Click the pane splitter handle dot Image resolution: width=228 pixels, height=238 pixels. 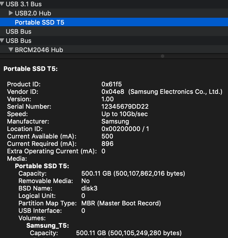[x=163, y=56]
